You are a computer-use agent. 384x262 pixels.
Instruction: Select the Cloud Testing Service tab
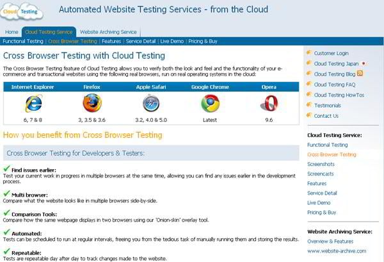click(49, 32)
